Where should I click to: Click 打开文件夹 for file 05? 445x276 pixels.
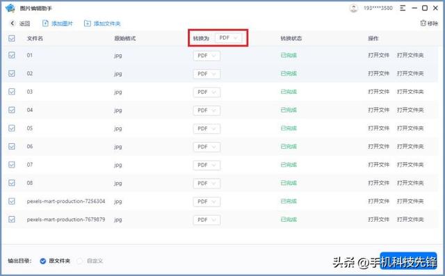point(410,128)
